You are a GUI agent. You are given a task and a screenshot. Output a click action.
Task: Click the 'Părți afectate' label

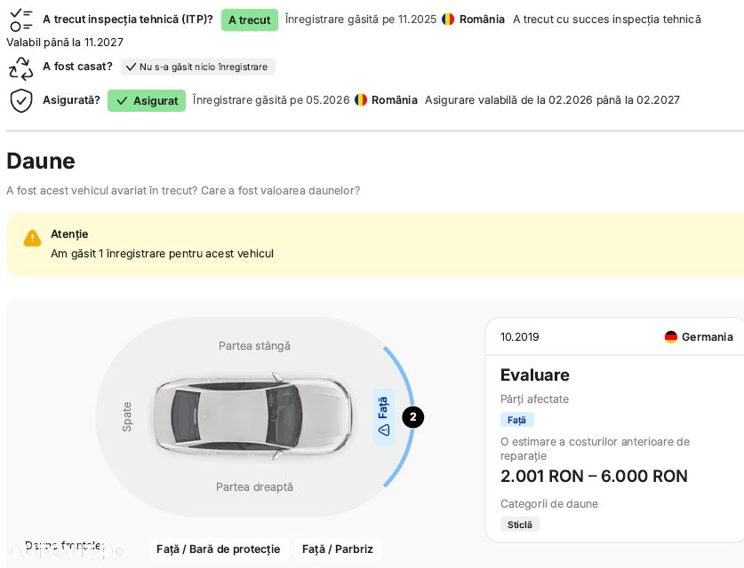(534, 398)
